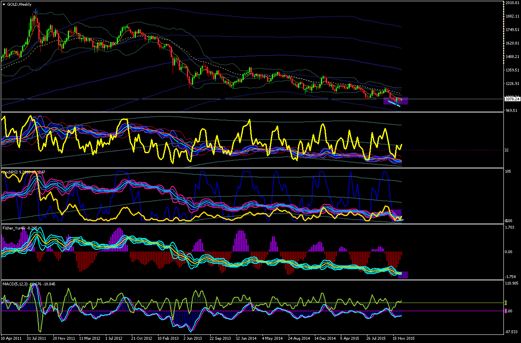The width and height of the screenshot is (521, 343).
Task: Click the 0.00 value on the Fisher scale
Action: [x=510, y=252]
